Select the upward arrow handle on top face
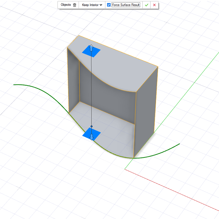The width and height of the screenshot is (219, 219). tap(91, 49)
